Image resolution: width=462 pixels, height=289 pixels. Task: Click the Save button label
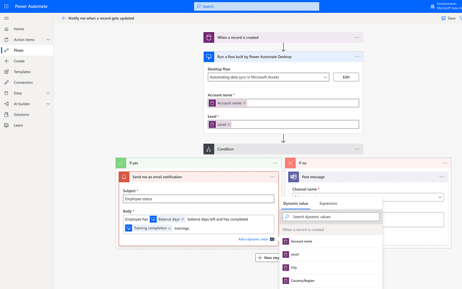coord(452,18)
